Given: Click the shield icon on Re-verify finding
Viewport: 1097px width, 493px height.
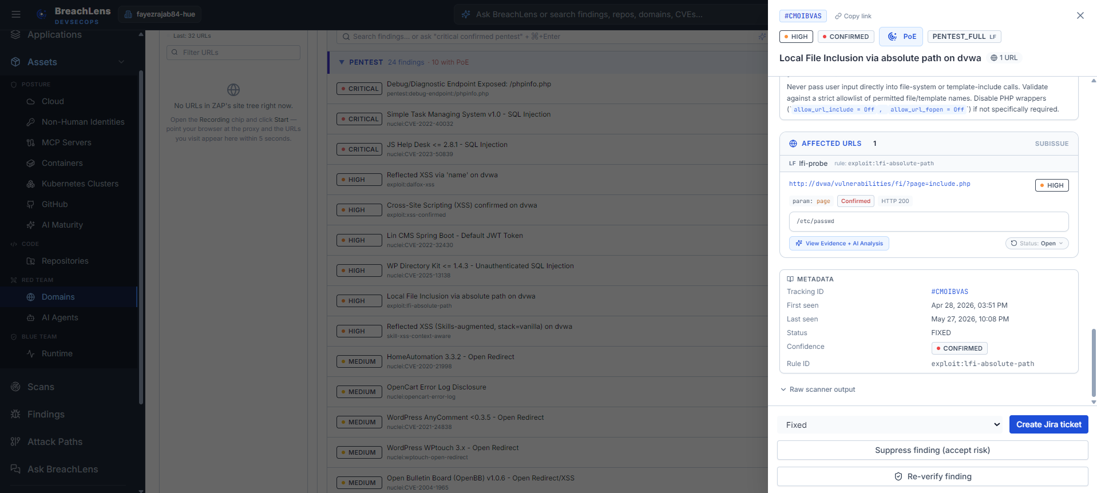Looking at the screenshot, I should coord(898,476).
